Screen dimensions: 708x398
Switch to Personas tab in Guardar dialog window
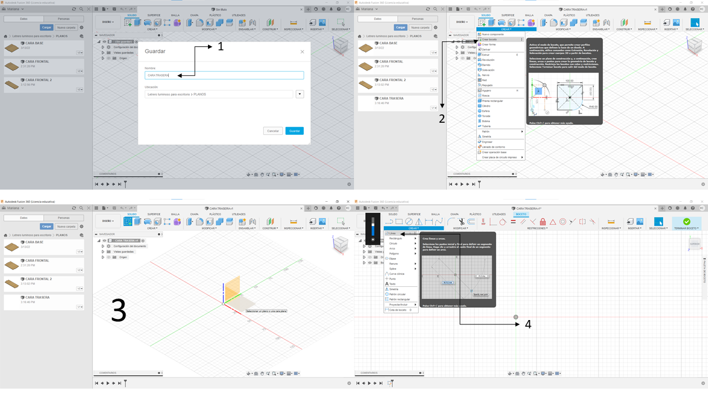(64, 19)
